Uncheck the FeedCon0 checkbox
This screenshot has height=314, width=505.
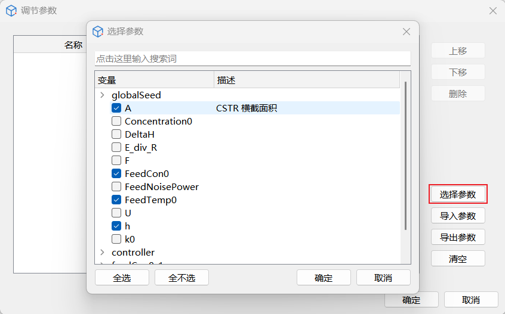(116, 174)
